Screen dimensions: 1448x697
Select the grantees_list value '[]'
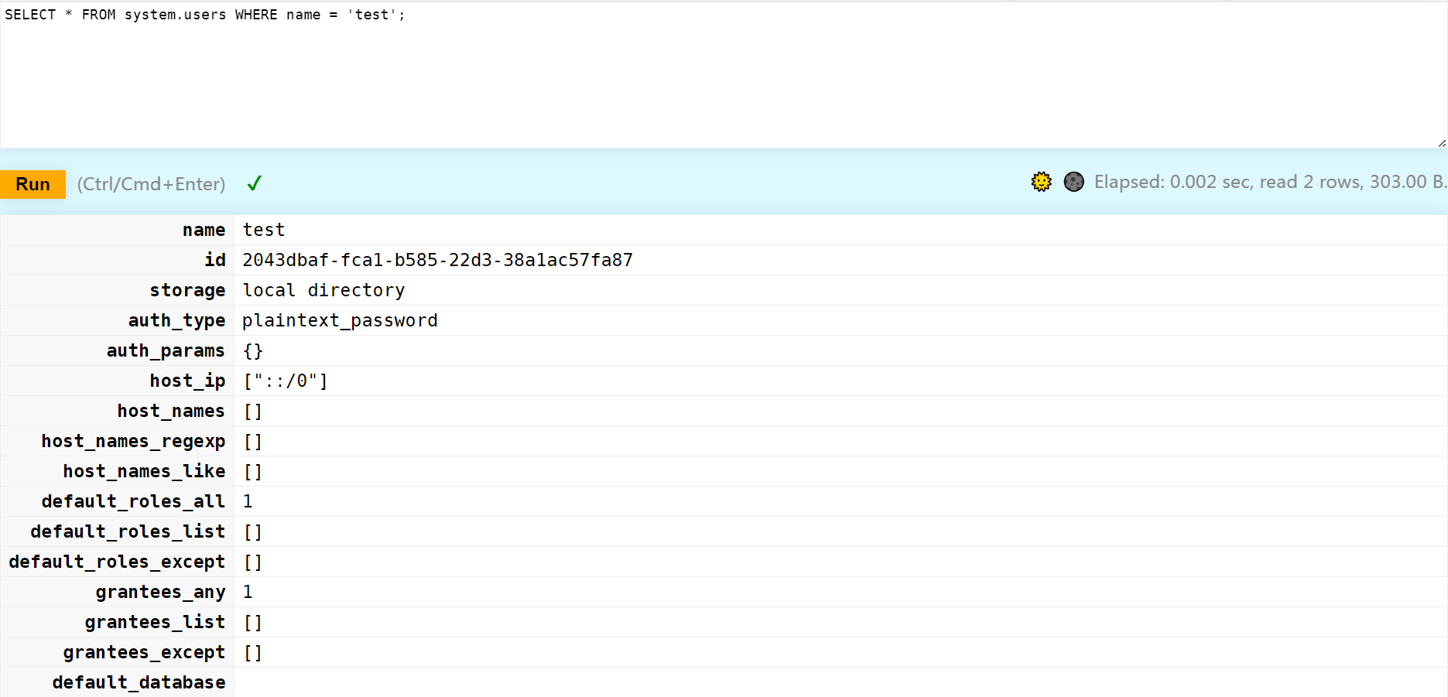(253, 622)
